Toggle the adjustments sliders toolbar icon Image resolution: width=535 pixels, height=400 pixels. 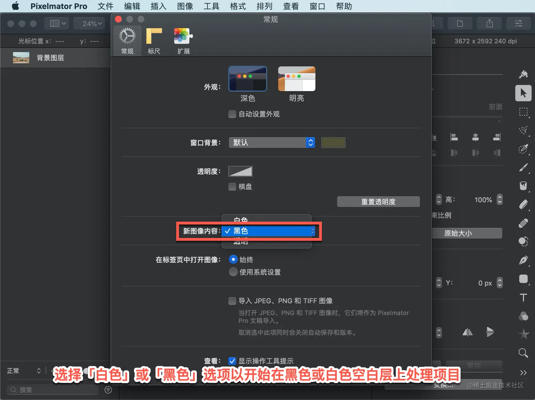519,23
